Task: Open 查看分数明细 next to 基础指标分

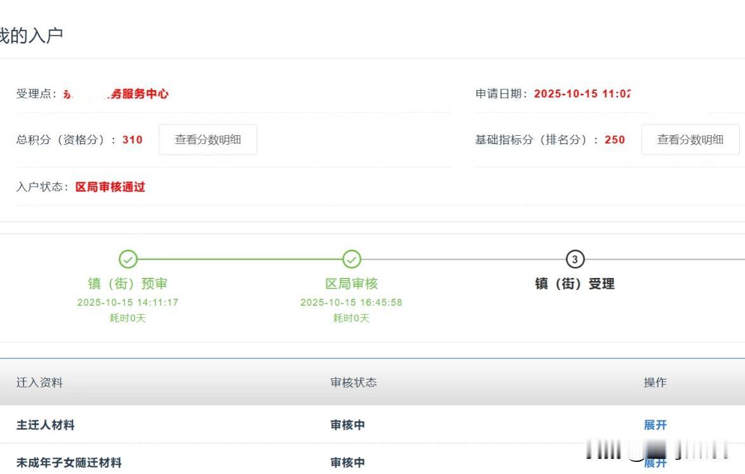Action: coord(690,140)
